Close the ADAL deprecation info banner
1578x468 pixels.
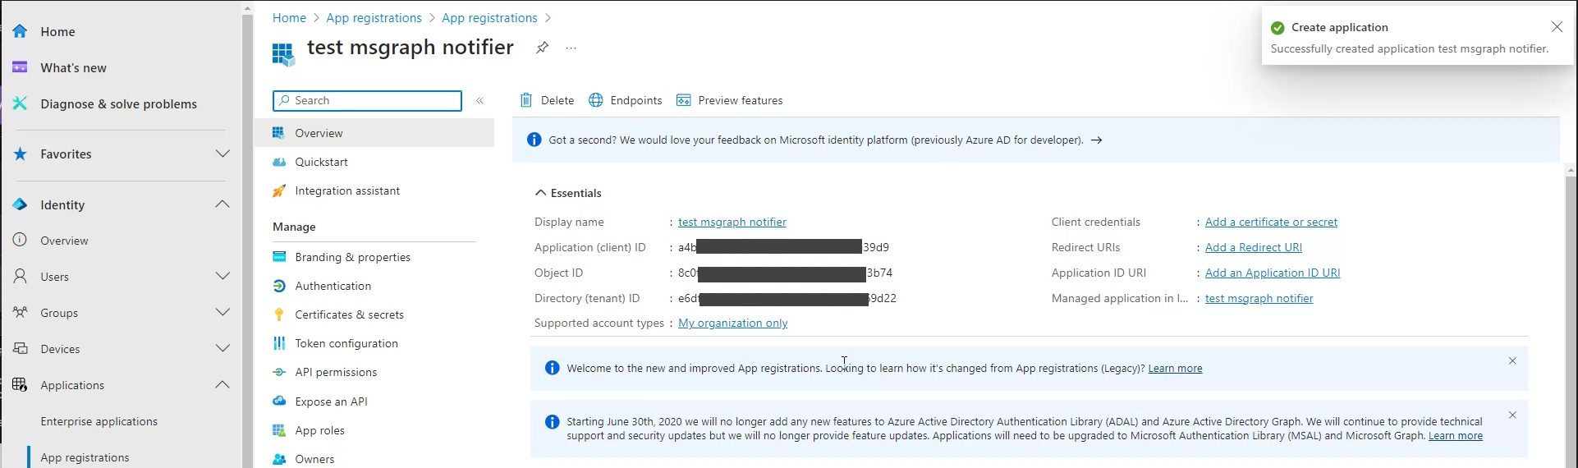point(1512,415)
